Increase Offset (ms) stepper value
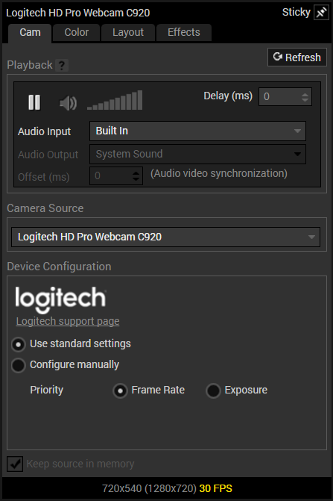This screenshot has height=501, width=333. (136, 173)
